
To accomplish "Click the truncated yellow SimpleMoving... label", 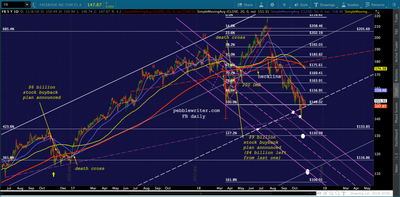I will click(x=358, y=11).
